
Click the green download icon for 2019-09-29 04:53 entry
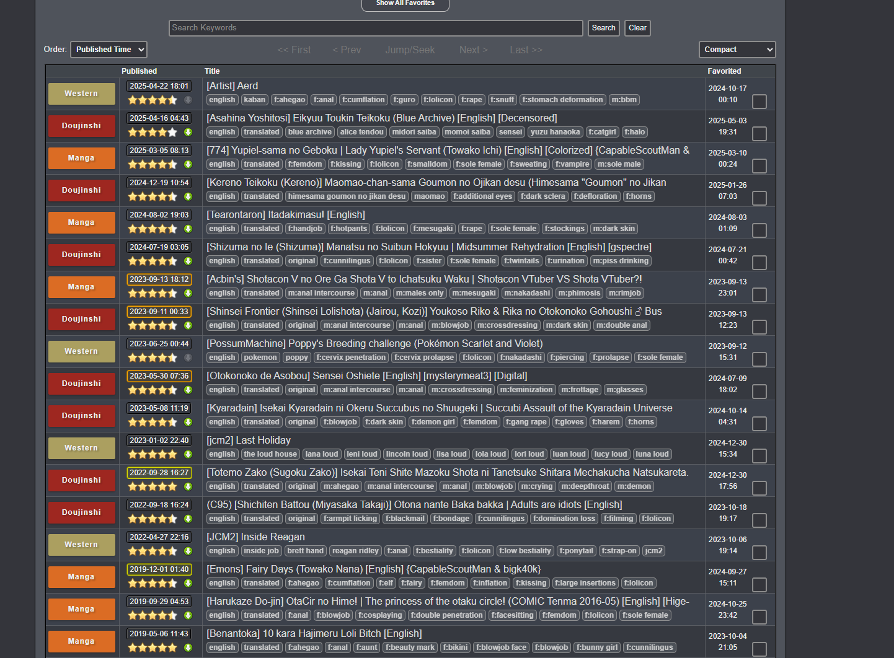[188, 615]
